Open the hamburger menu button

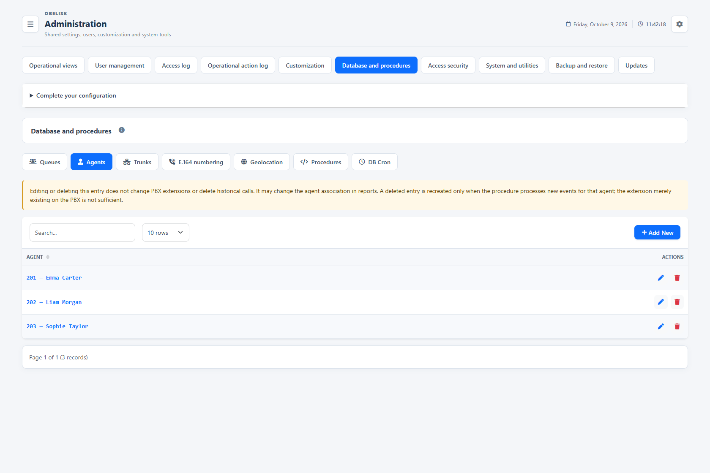(x=30, y=24)
